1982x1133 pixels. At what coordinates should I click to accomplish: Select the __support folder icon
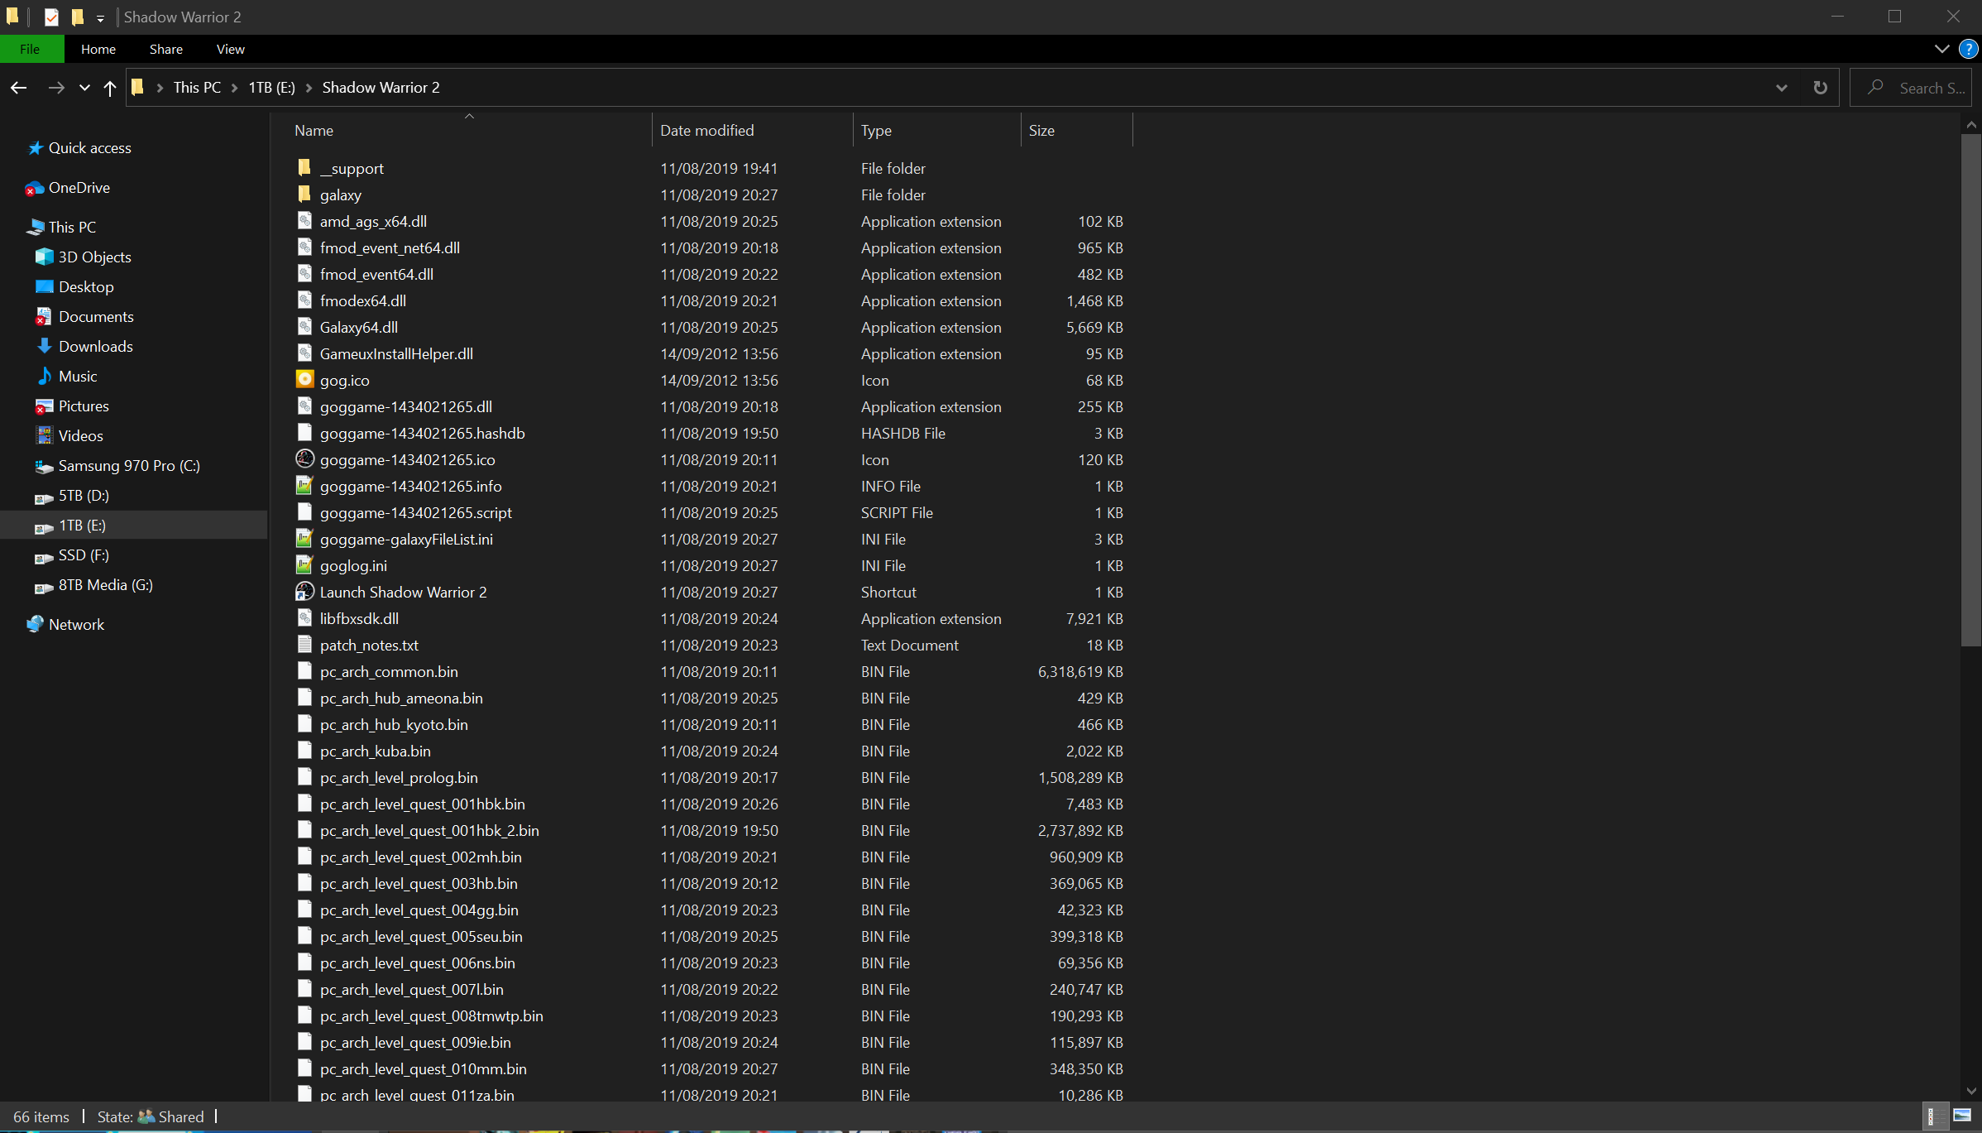point(304,168)
